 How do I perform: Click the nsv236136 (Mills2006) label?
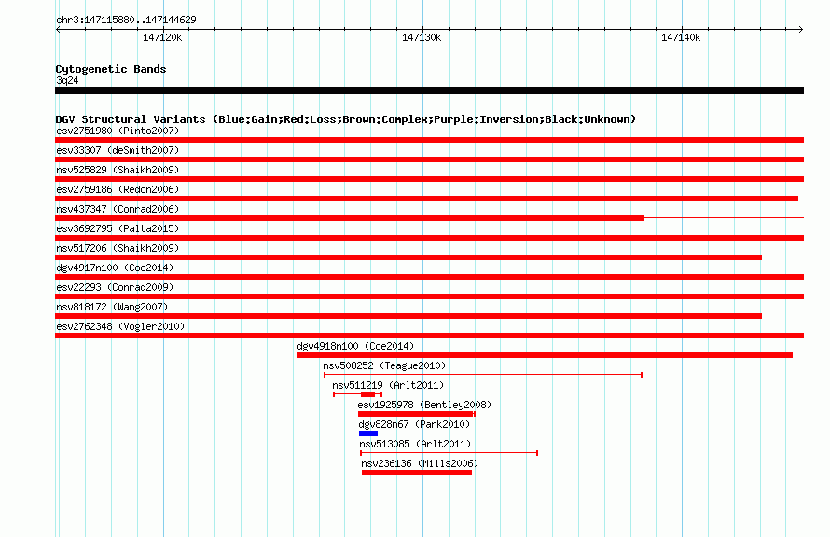coord(420,463)
